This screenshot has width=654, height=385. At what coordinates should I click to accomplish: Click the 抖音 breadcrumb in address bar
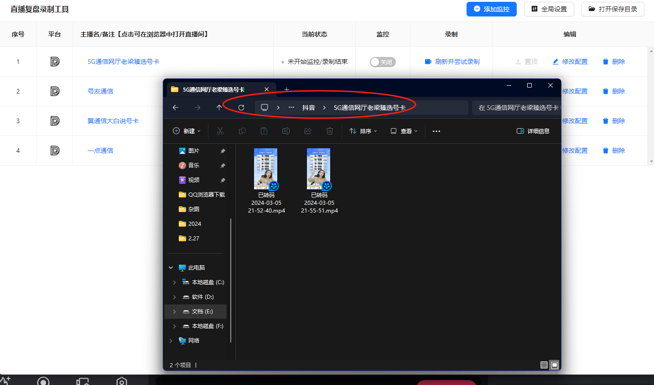pos(308,108)
